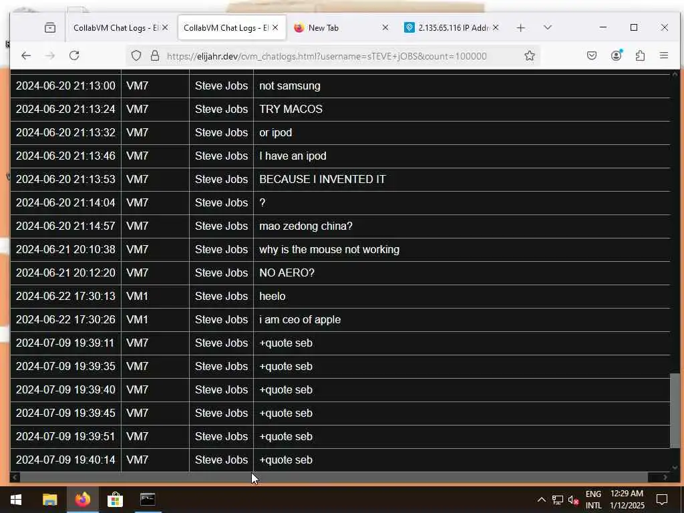Select message 'why is the mouse not working'
This screenshot has height=513, width=684.
point(329,250)
